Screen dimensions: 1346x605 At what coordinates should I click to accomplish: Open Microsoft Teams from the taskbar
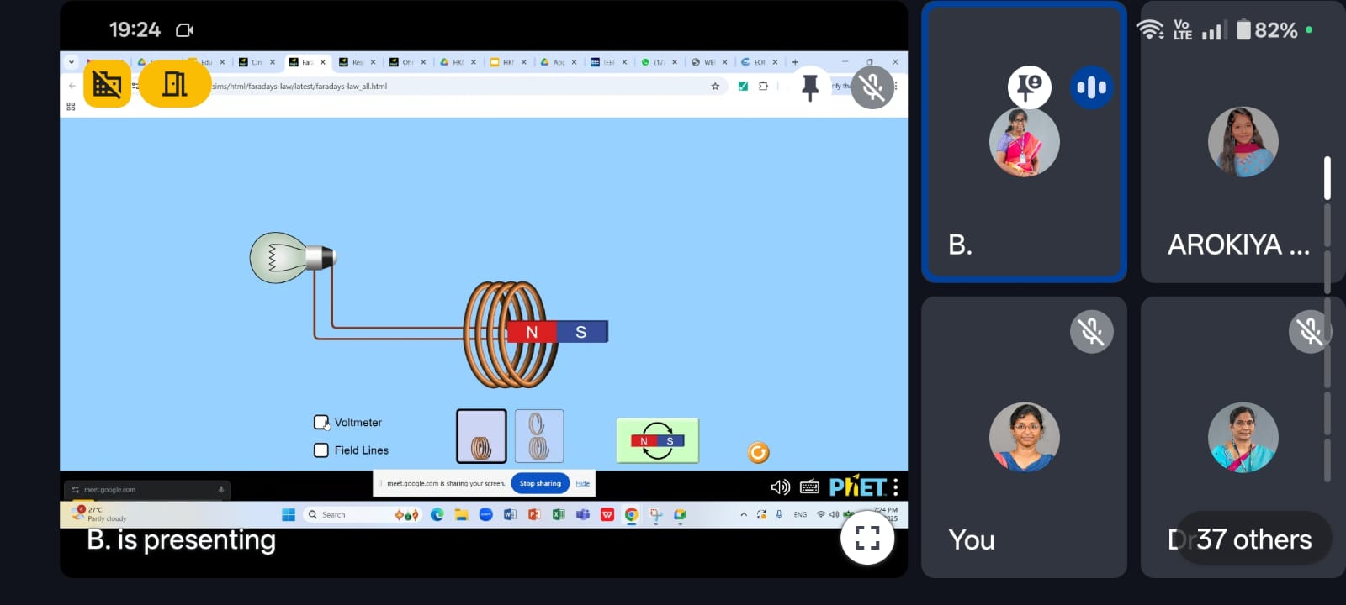[582, 514]
